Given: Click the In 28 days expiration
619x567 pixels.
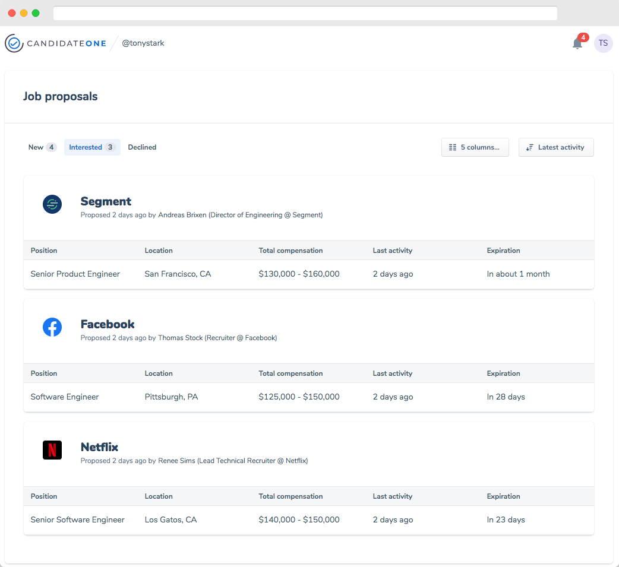Looking at the screenshot, I should point(506,397).
